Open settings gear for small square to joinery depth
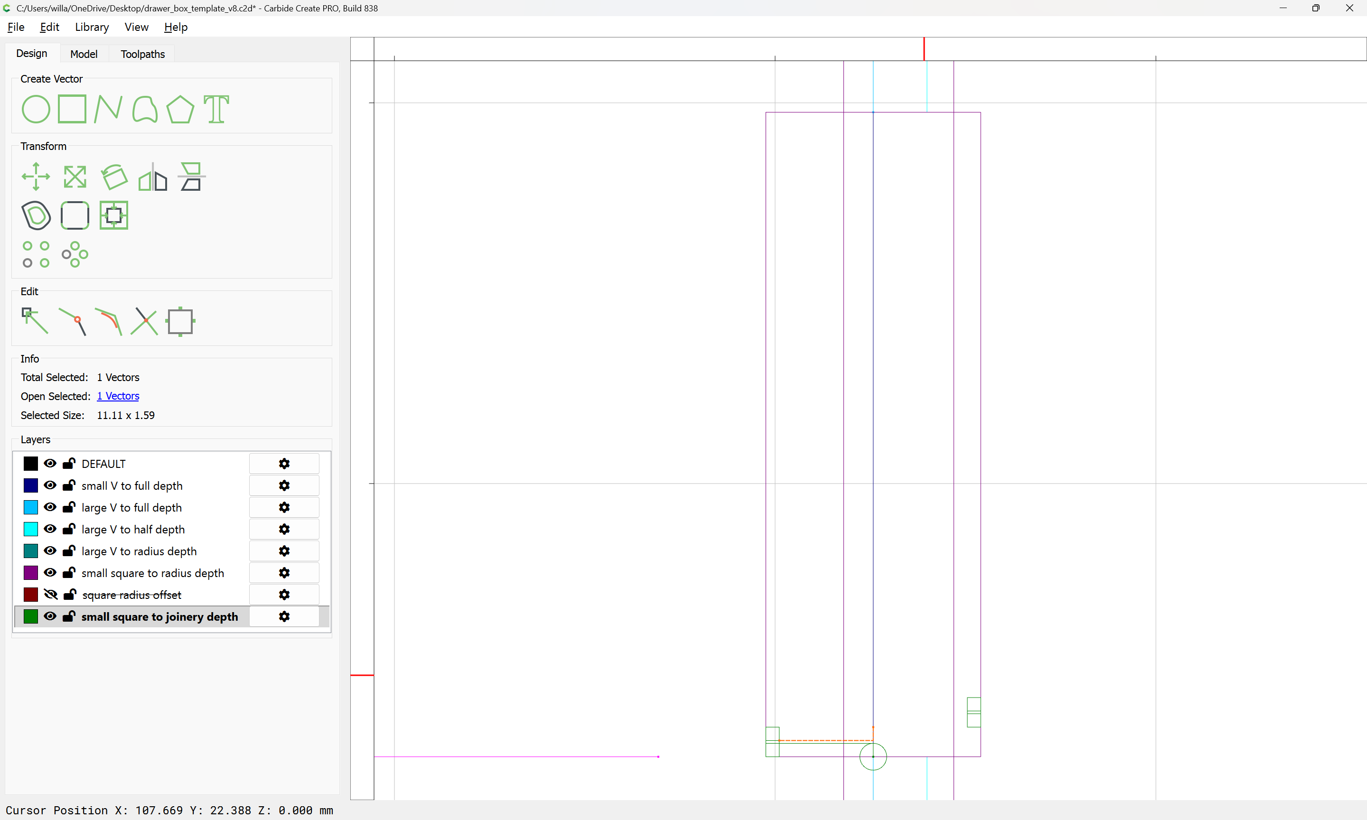The height and width of the screenshot is (820, 1367). tap(284, 616)
